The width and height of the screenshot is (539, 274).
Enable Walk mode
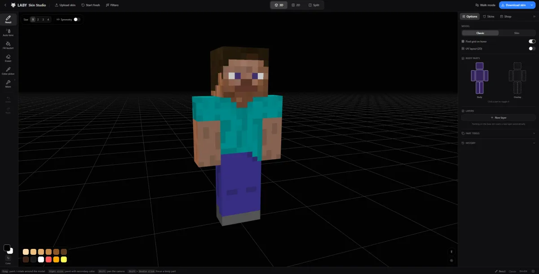[x=485, y=5]
